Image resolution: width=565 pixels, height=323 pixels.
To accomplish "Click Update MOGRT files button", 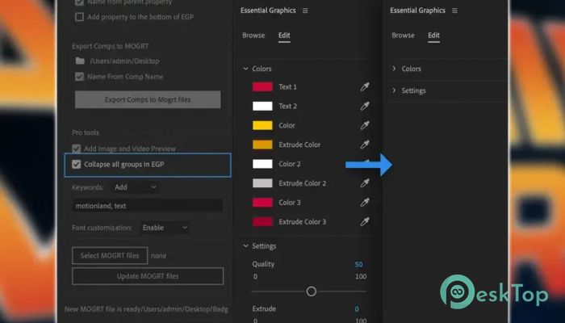I will 148,276.
